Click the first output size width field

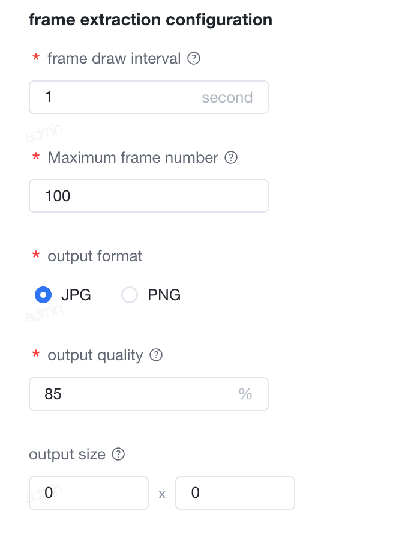(x=89, y=492)
